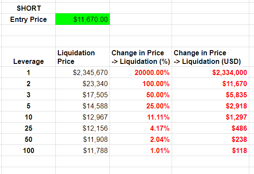Select leverage value 10 cell

pyautogui.click(x=28, y=117)
